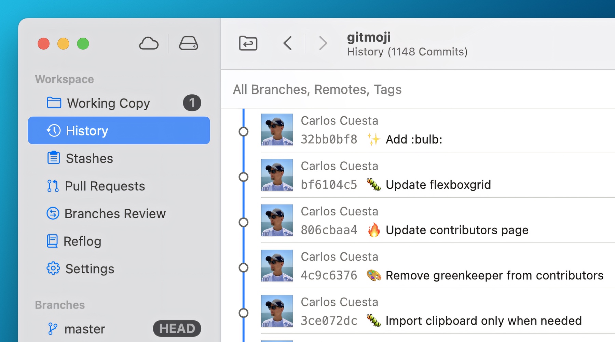Click the HEAD badge next to master
Viewport: 615px width, 342px height.
pos(177,328)
